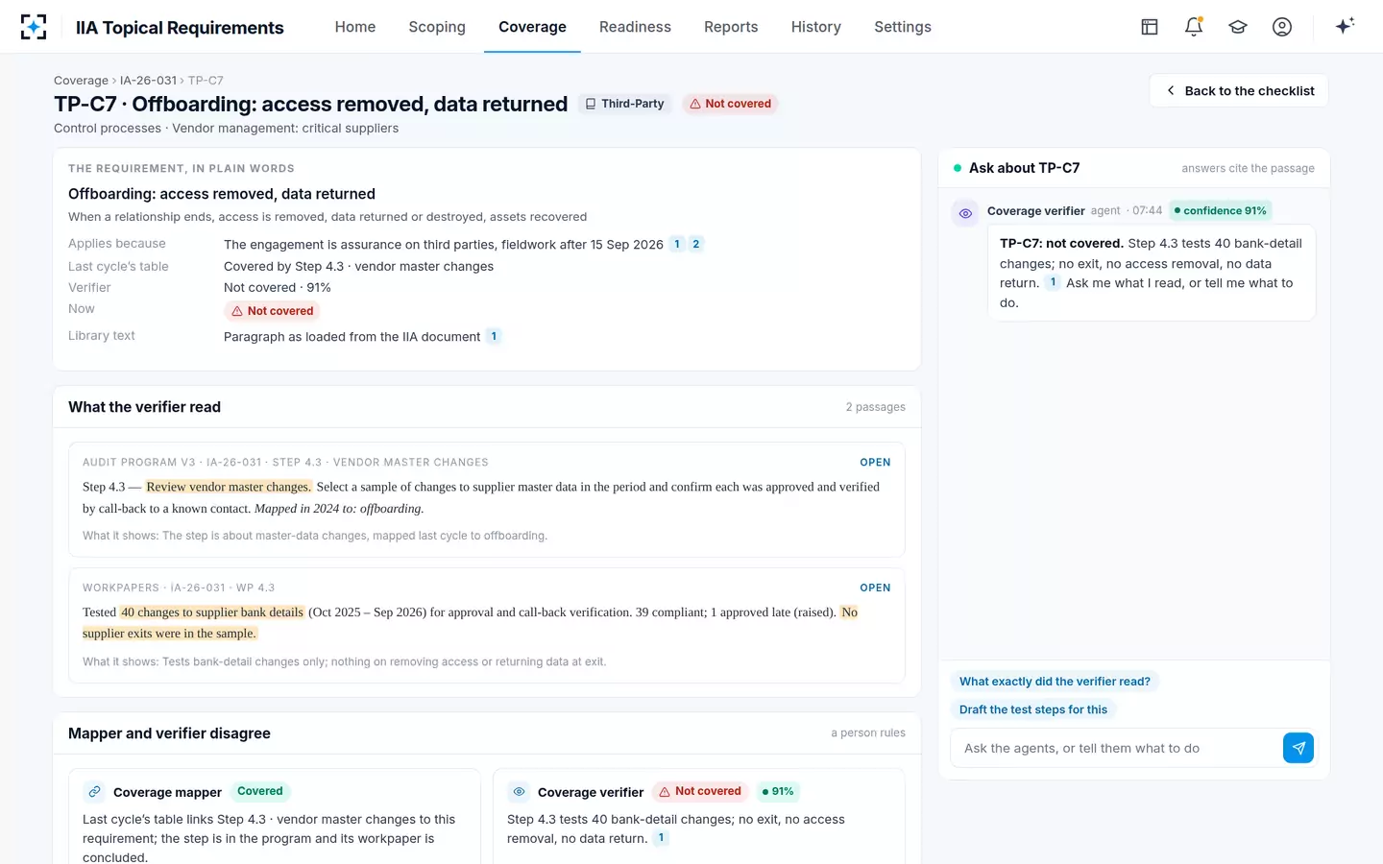Open the Settings tab

[x=903, y=27]
